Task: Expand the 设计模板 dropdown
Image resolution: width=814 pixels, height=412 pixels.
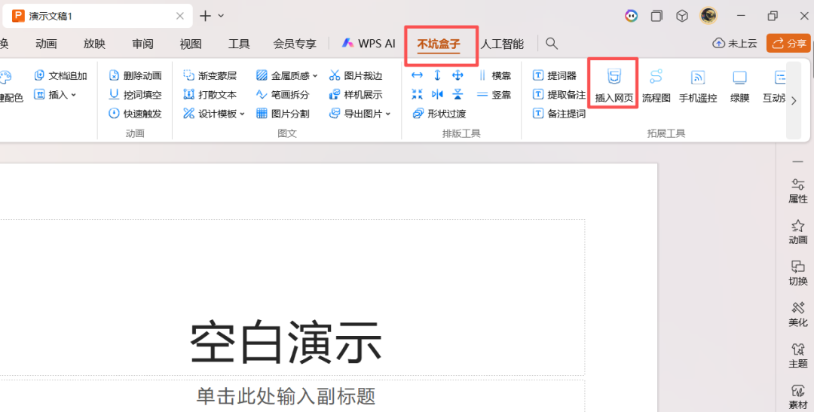Action: 242,114
